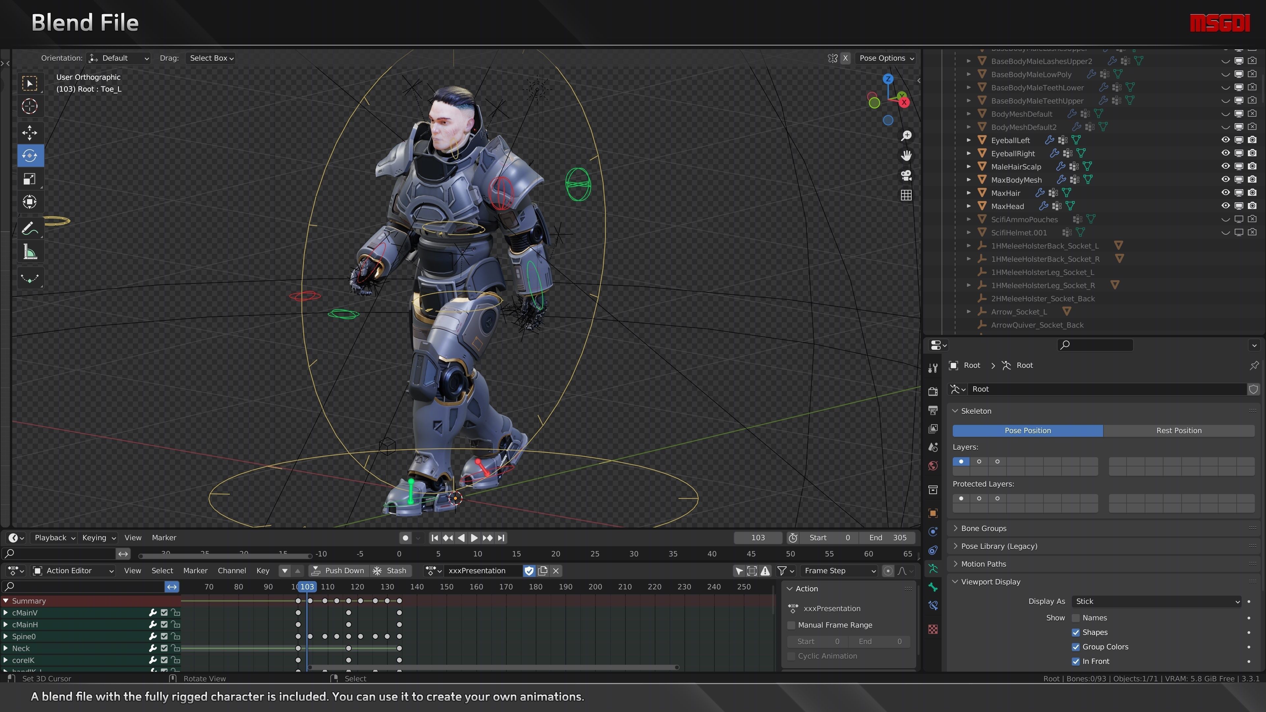The height and width of the screenshot is (712, 1266).
Task: Open the World properties tab
Action: (x=933, y=466)
